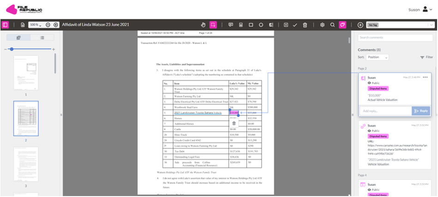Toggle the comments panel button
The image size is (438, 197).
(343, 25)
